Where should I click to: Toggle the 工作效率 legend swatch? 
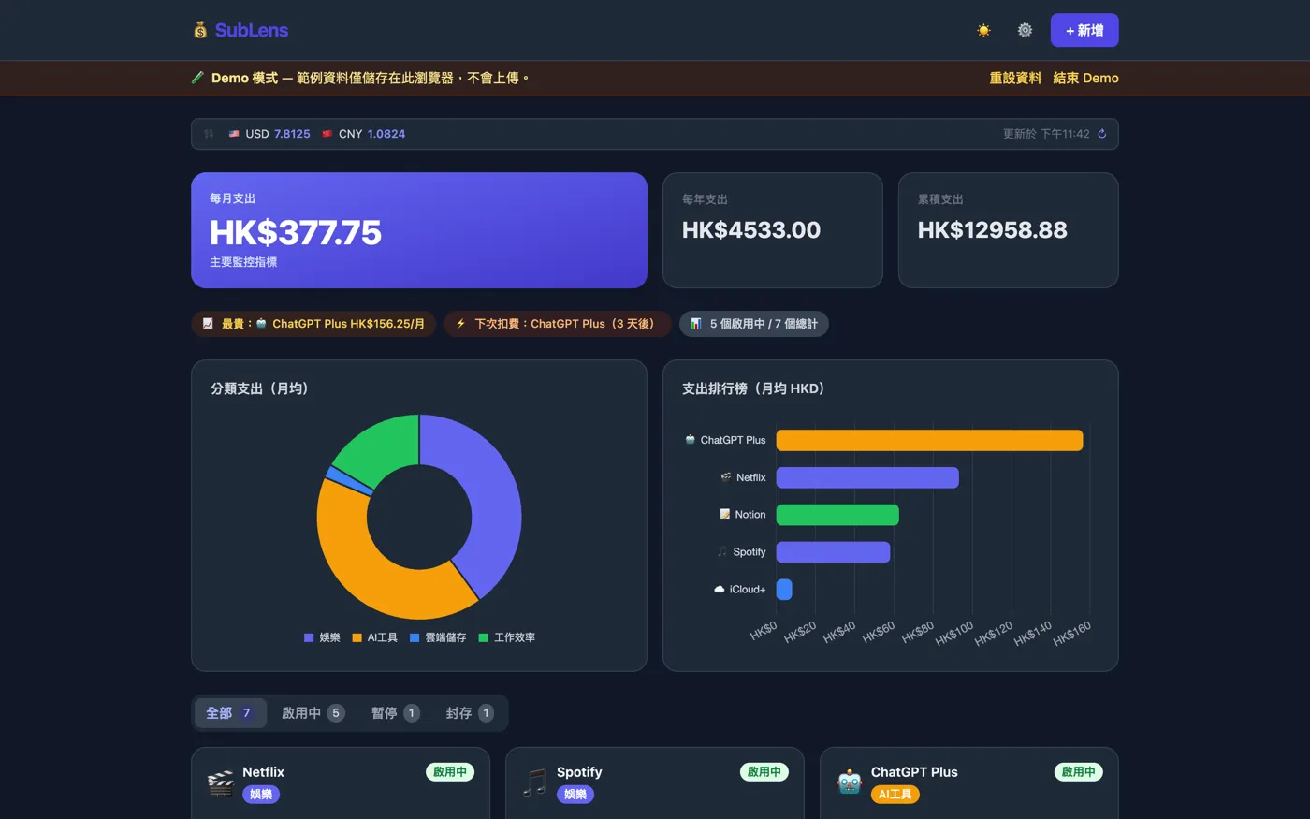click(484, 637)
